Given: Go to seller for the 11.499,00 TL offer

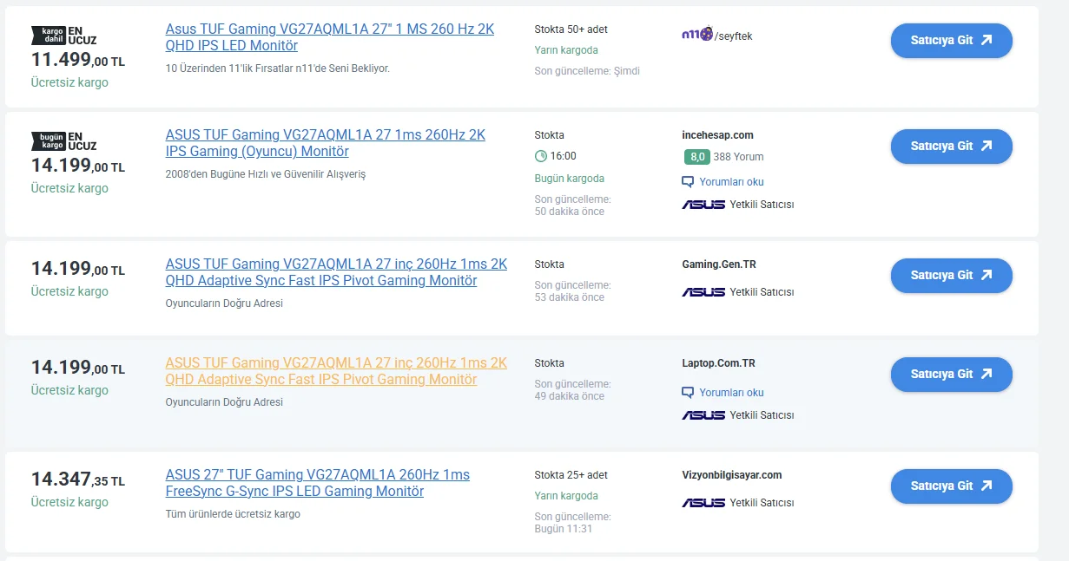Looking at the screenshot, I should [x=951, y=41].
